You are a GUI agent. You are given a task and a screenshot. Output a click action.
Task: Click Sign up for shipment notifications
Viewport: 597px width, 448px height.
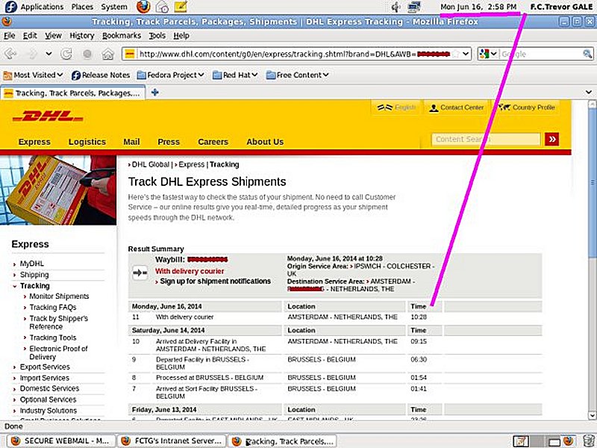click(215, 281)
